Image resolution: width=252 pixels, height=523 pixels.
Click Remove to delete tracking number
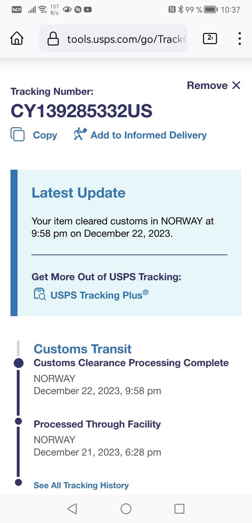click(x=207, y=85)
